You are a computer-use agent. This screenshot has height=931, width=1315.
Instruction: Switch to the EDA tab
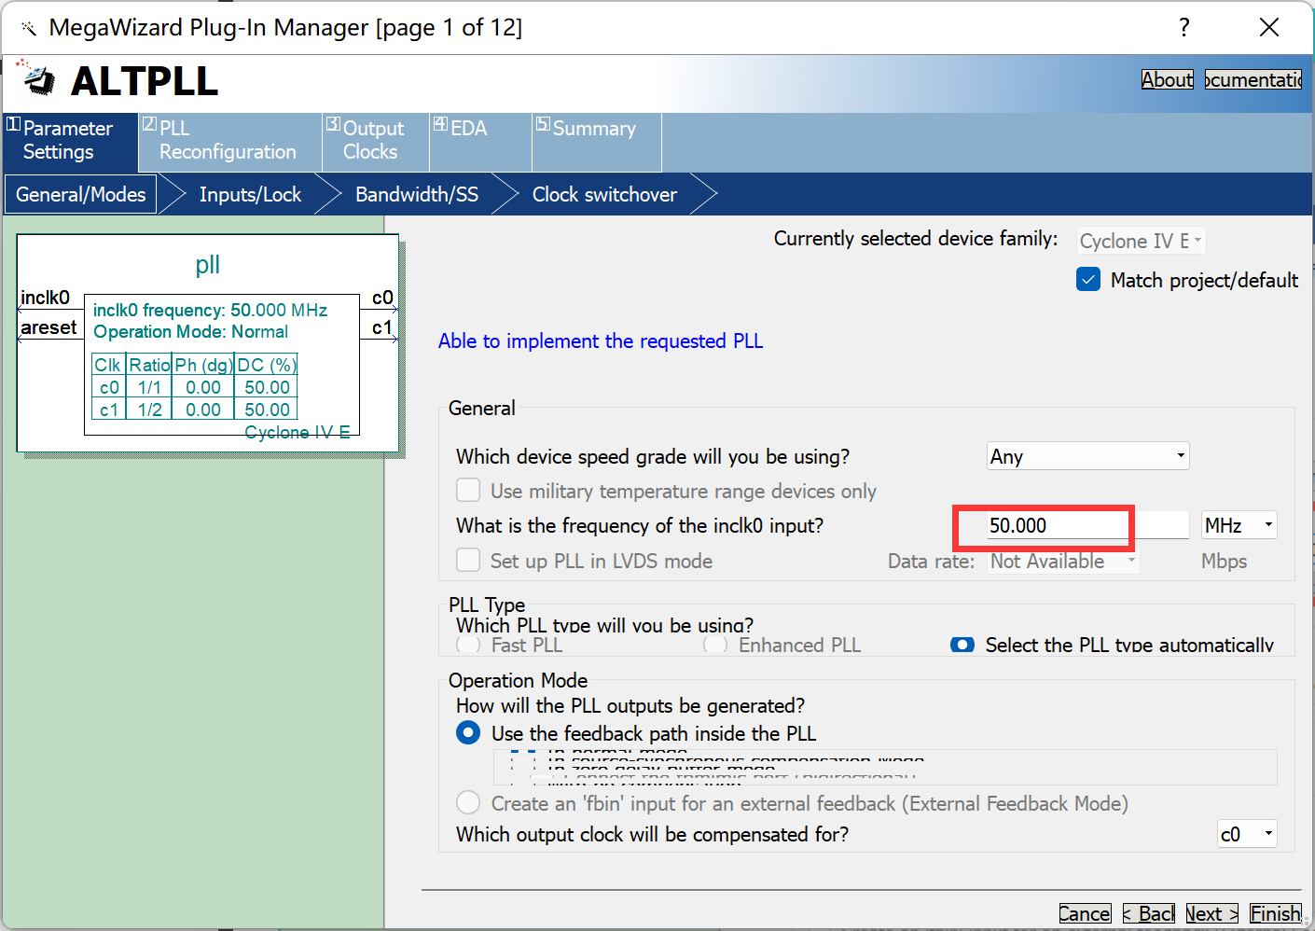(x=480, y=142)
